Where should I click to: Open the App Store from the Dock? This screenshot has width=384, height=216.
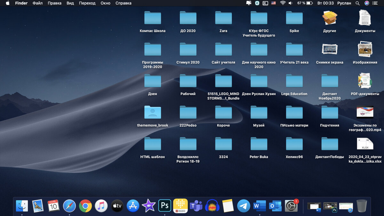point(133,206)
